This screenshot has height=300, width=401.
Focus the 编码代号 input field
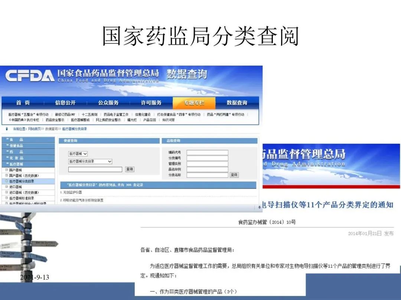point(208,153)
